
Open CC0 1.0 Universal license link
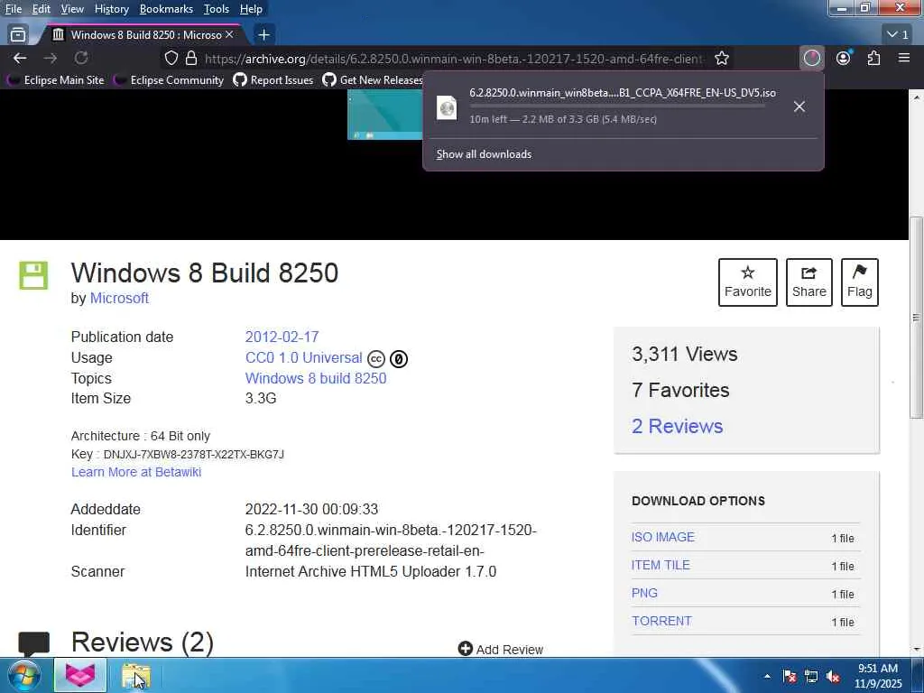tap(303, 357)
